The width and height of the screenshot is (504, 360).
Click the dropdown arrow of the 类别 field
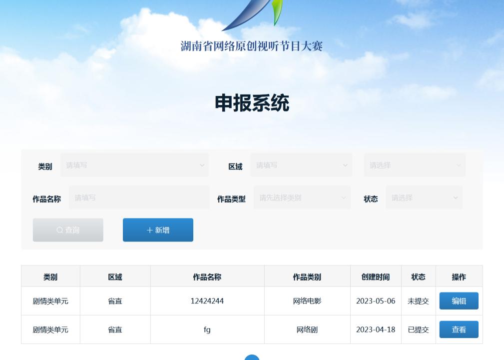(202, 165)
